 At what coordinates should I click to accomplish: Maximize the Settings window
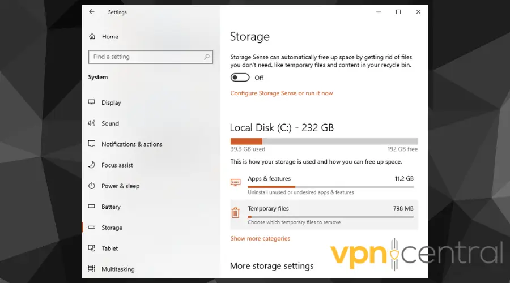[398, 12]
